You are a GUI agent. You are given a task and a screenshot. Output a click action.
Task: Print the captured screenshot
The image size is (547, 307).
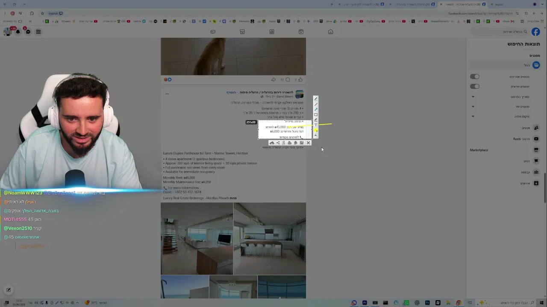290,143
